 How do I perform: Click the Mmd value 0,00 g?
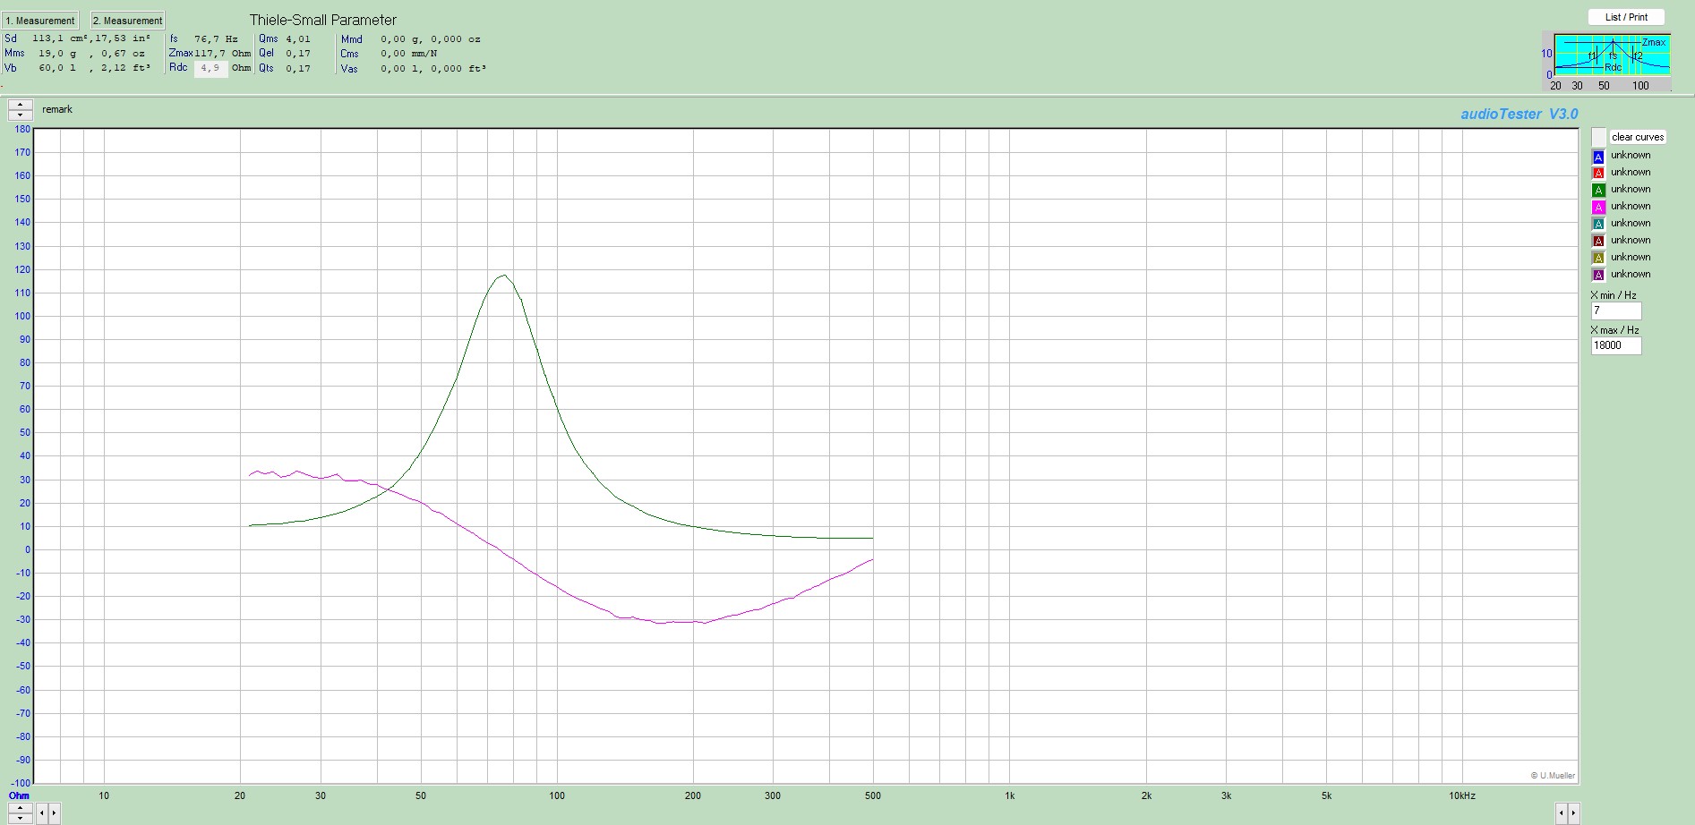click(402, 39)
